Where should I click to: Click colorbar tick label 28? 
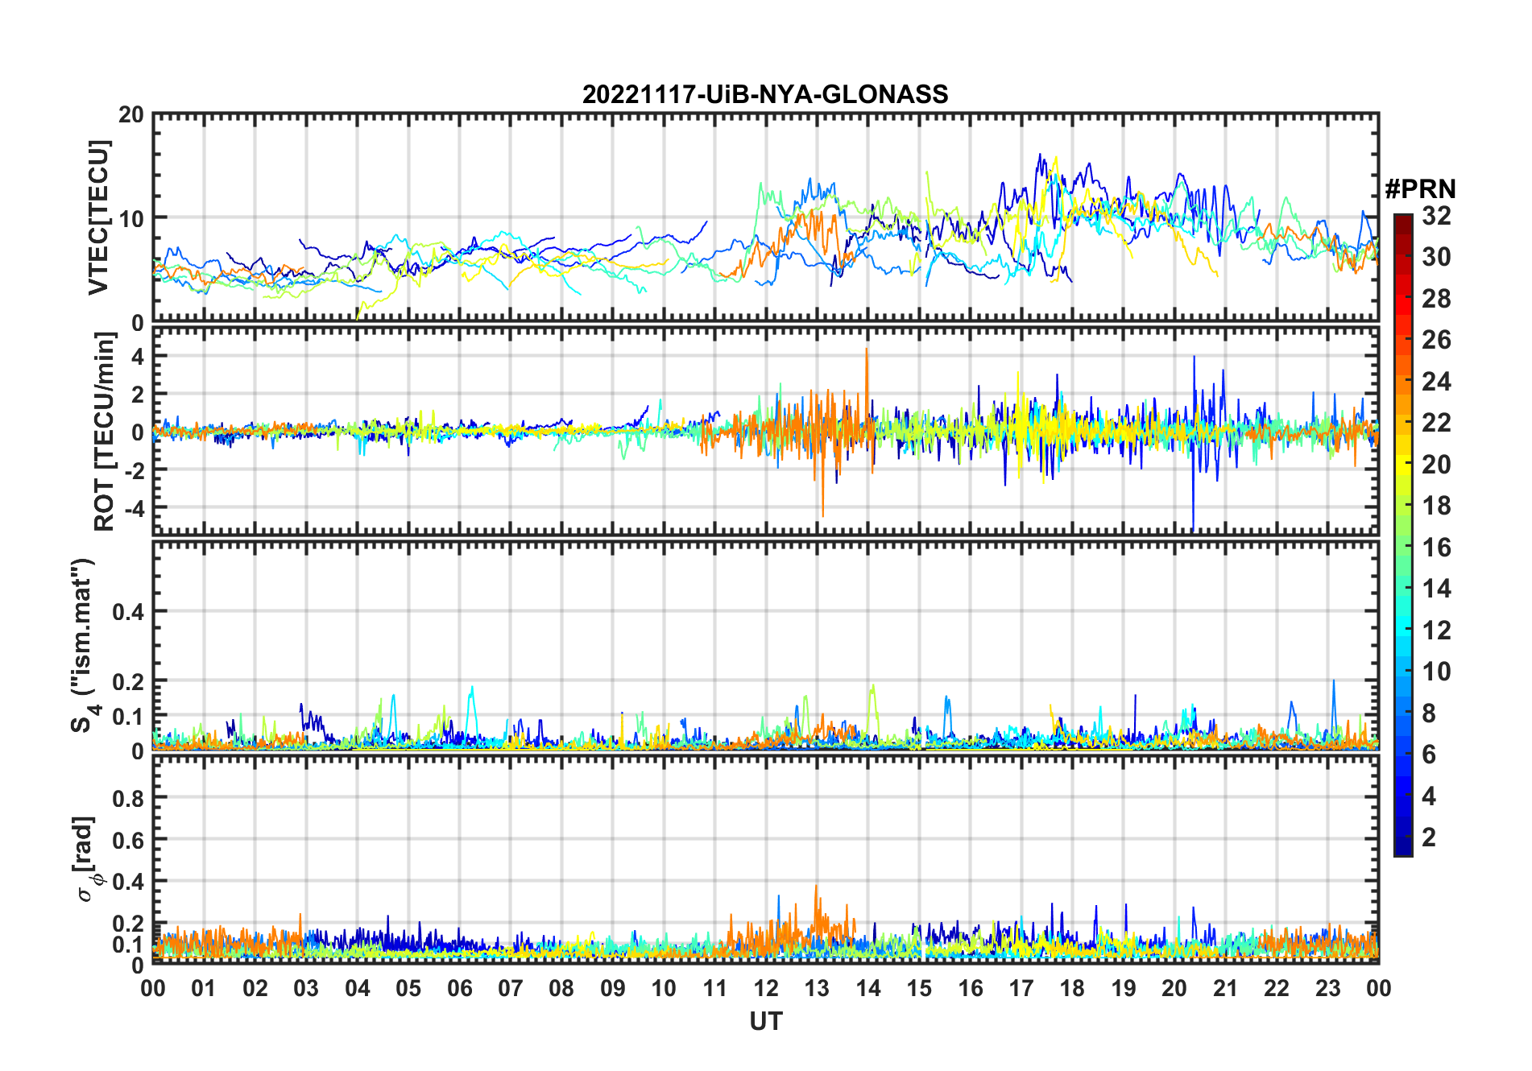click(1436, 299)
